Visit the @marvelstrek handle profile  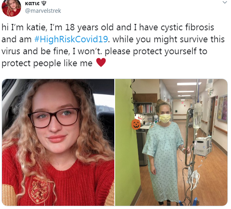[x=43, y=11]
